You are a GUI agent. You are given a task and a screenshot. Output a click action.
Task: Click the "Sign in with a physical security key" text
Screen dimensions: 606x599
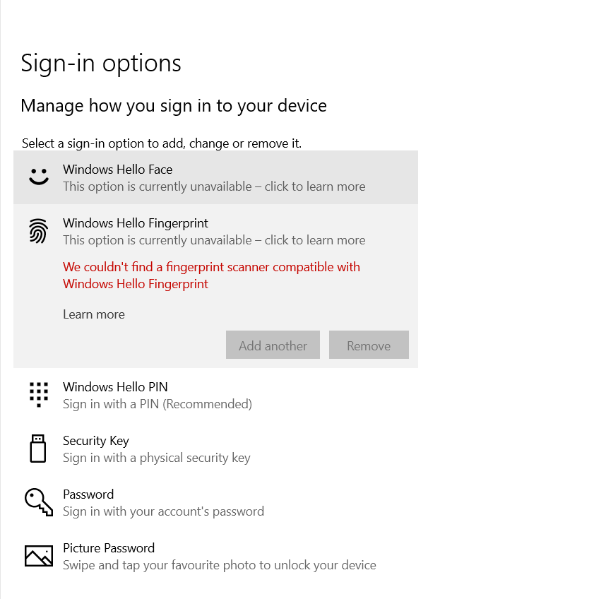click(157, 458)
